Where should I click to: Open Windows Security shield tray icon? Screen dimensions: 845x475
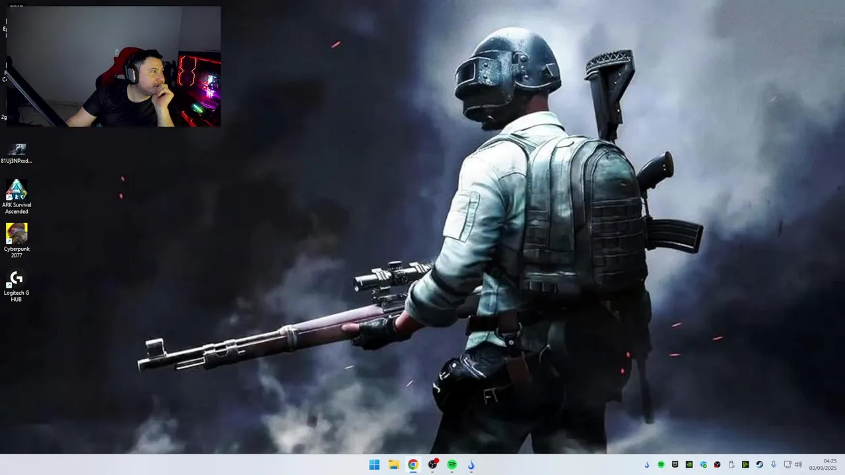pyautogui.click(x=704, y=464)
